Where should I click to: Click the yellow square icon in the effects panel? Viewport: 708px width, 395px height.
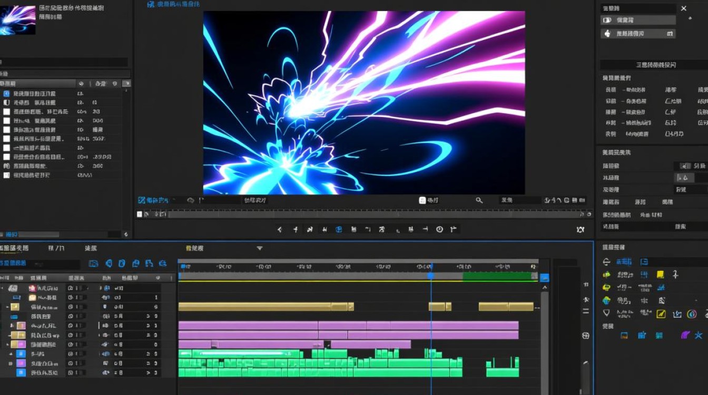tap(660, 274)
